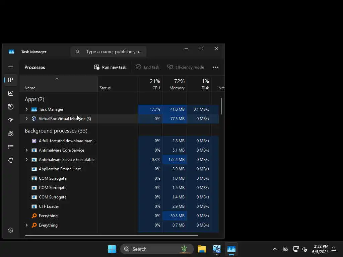Open File Explorer from the taskbar
The width and height of the screenshot is (343, 257).
coord(202,249)
